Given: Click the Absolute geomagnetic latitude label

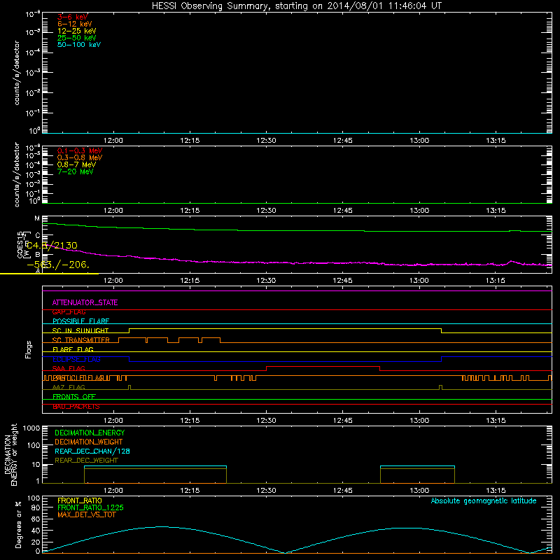Looking at the screenshot, I should tap(484, 501).
